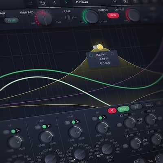Click the undo arrow icon

tap(42, 3)
